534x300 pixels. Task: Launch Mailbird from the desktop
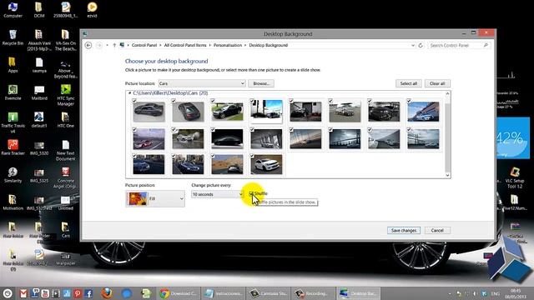(39, 92)
